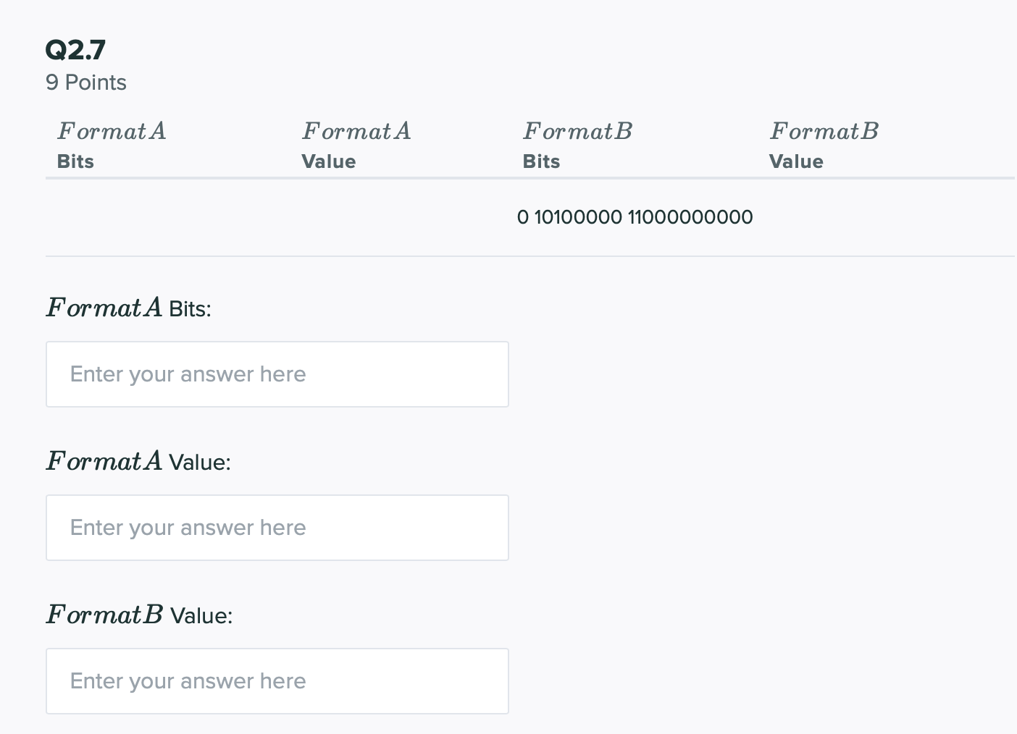Click the fraction bits 11000000000
Viewport: 1017px width, 734px height.
click(690, 217)
